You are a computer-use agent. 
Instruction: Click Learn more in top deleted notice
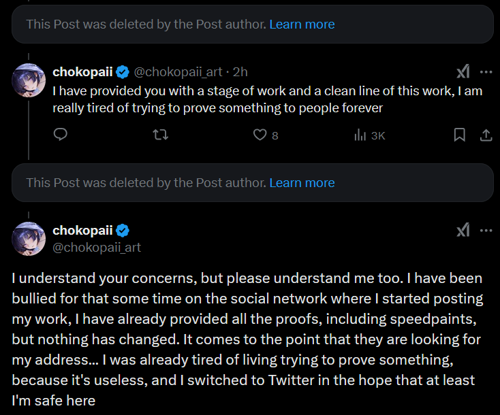(x=302, y=24)
